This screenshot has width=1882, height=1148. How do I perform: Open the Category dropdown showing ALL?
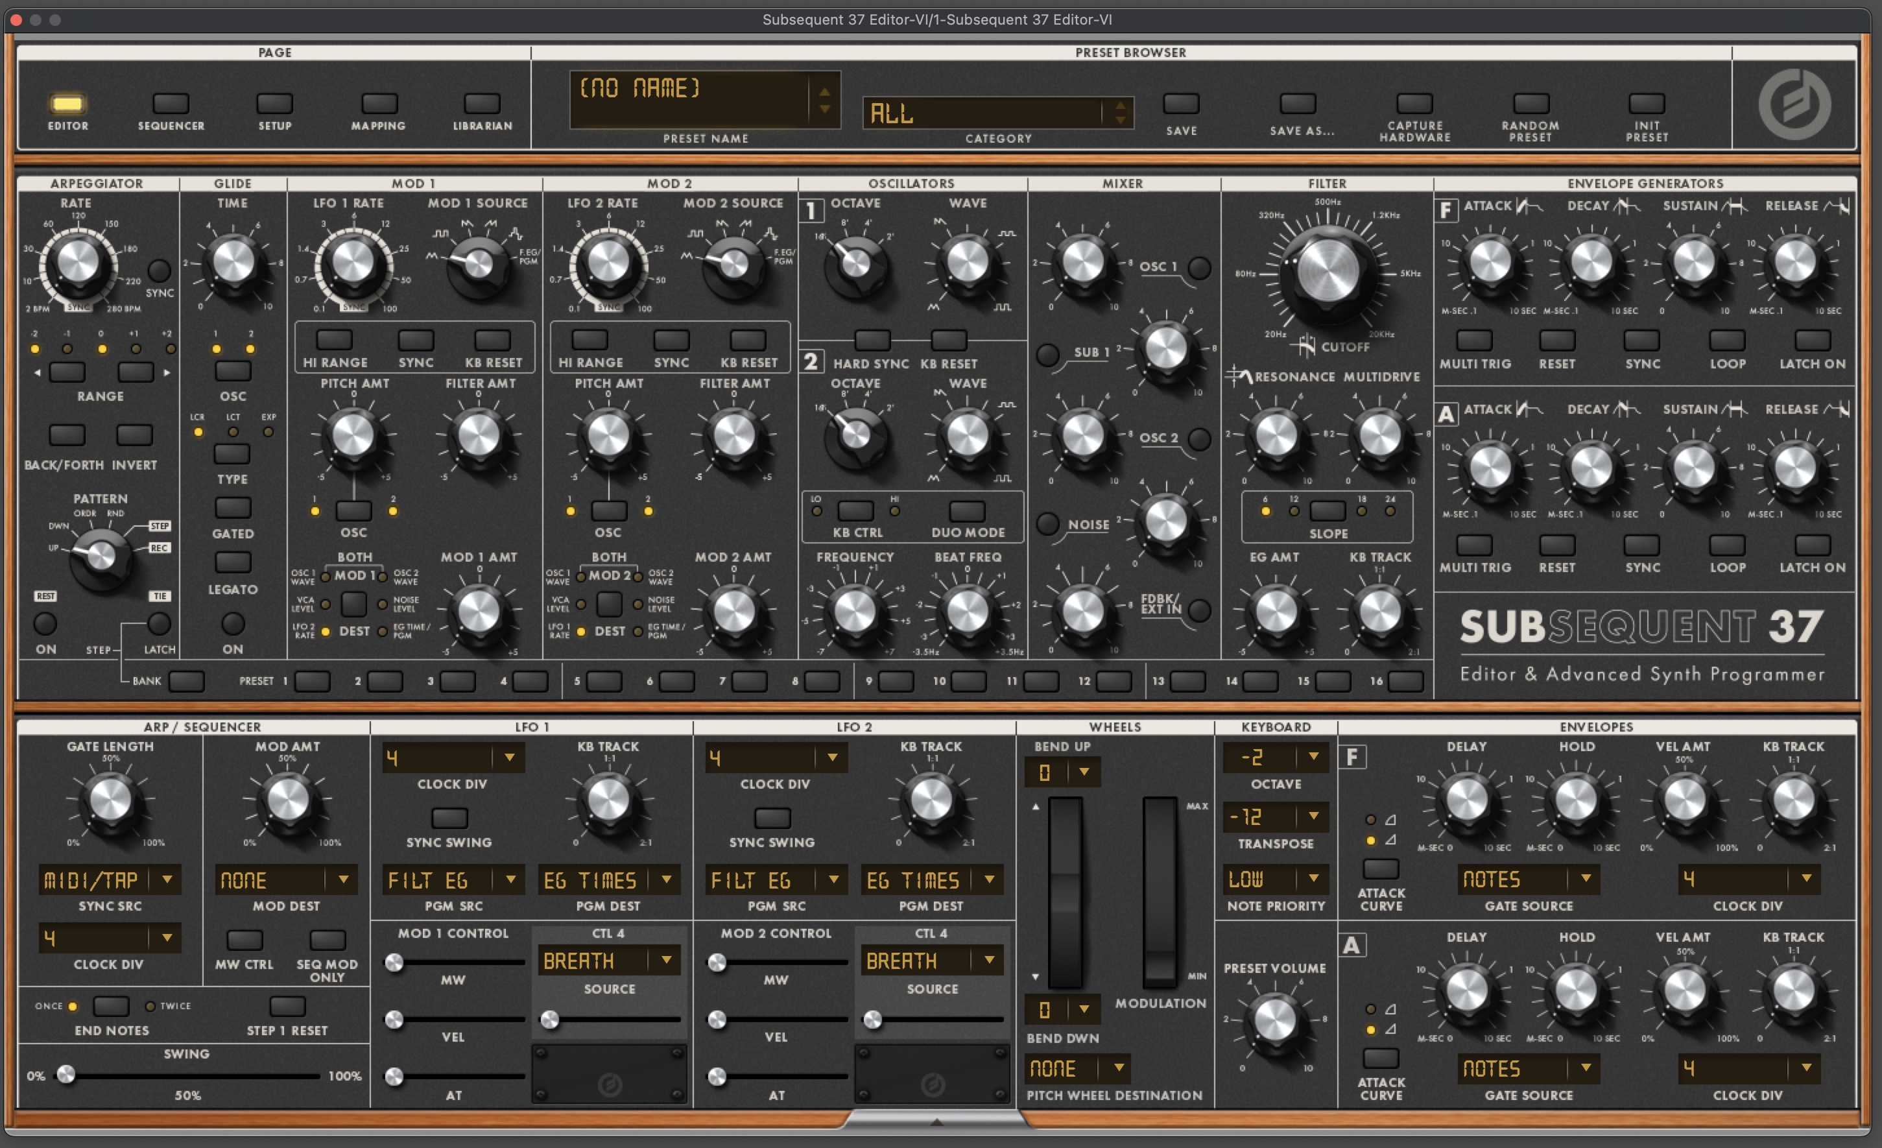coord(997,113)
